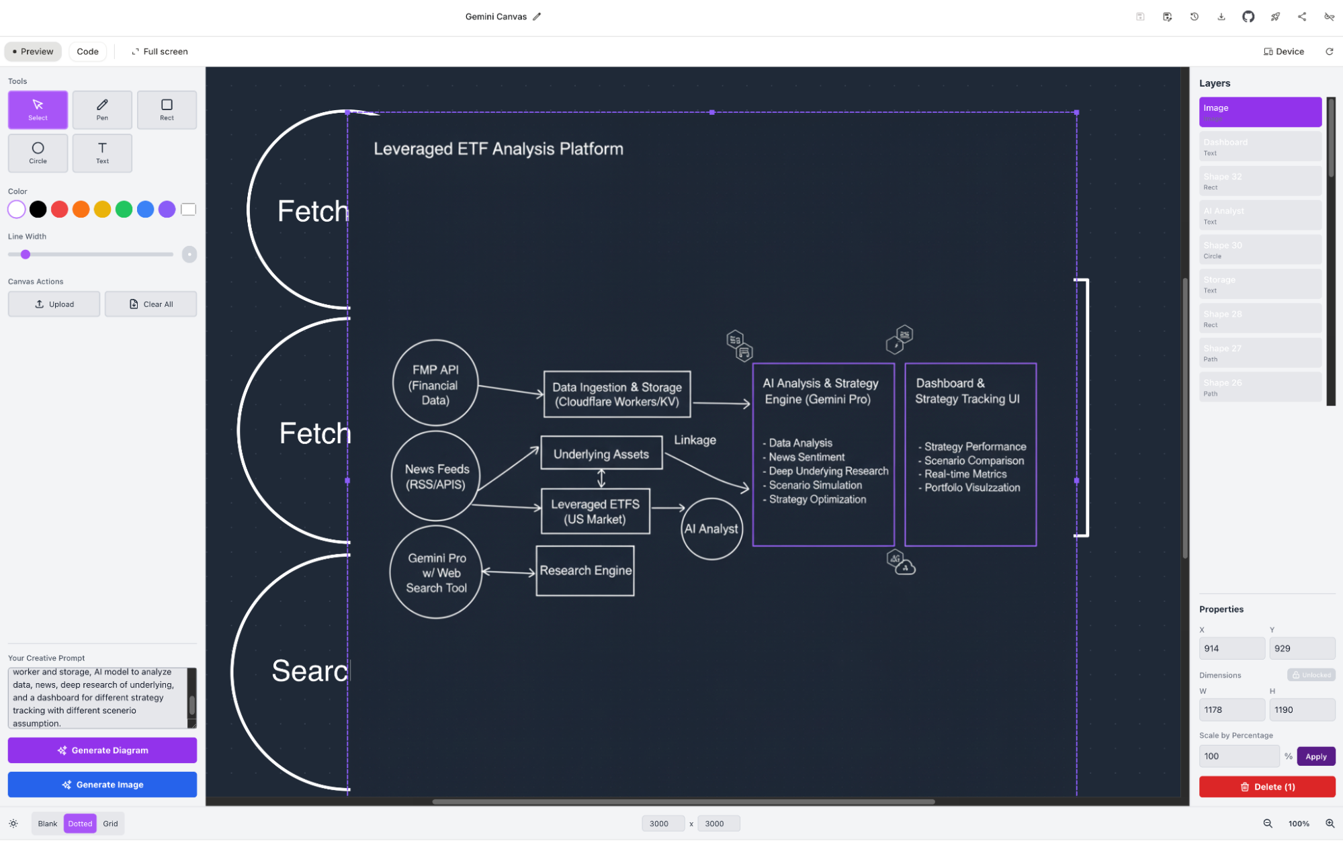Select the Shape 30 circle layer
This screenshot has height=841, width=1343.
[x=1260, y=250]
